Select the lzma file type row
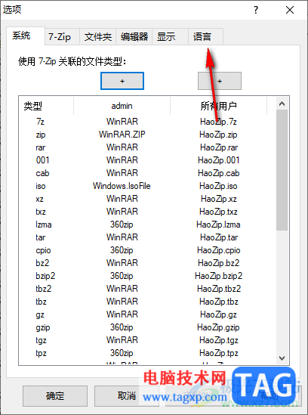 pyautogui.click(x=146, y=225)
